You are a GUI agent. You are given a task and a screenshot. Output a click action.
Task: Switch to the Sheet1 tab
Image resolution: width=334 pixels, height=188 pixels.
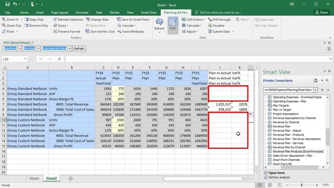tap(34, 179)
